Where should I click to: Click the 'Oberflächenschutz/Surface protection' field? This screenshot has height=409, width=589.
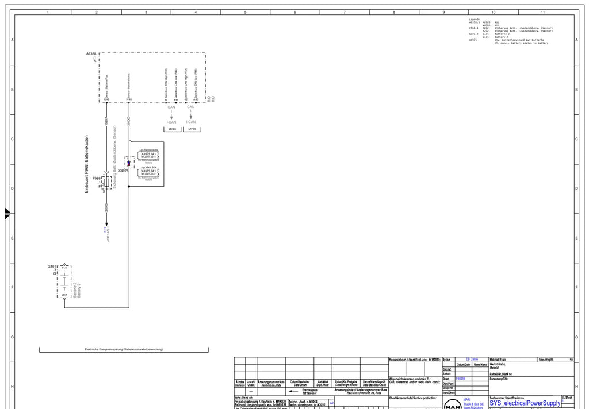pyautogui.click(x=415, y=402)
